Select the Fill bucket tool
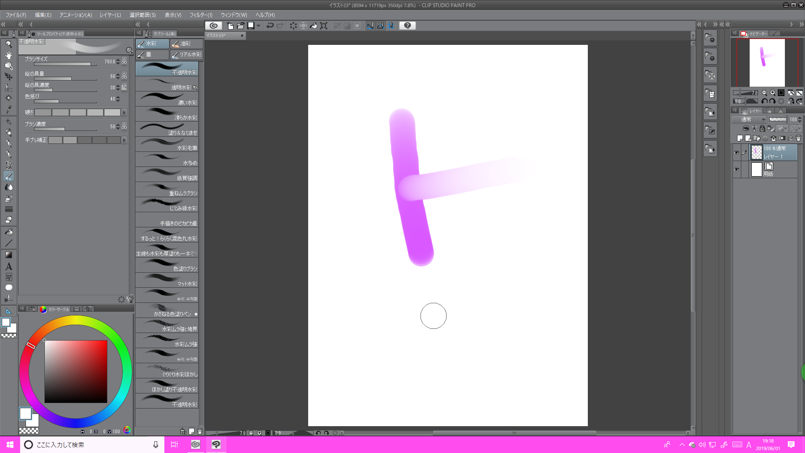The width and height of the screenshot is (805, 453). tap(8, 232)
